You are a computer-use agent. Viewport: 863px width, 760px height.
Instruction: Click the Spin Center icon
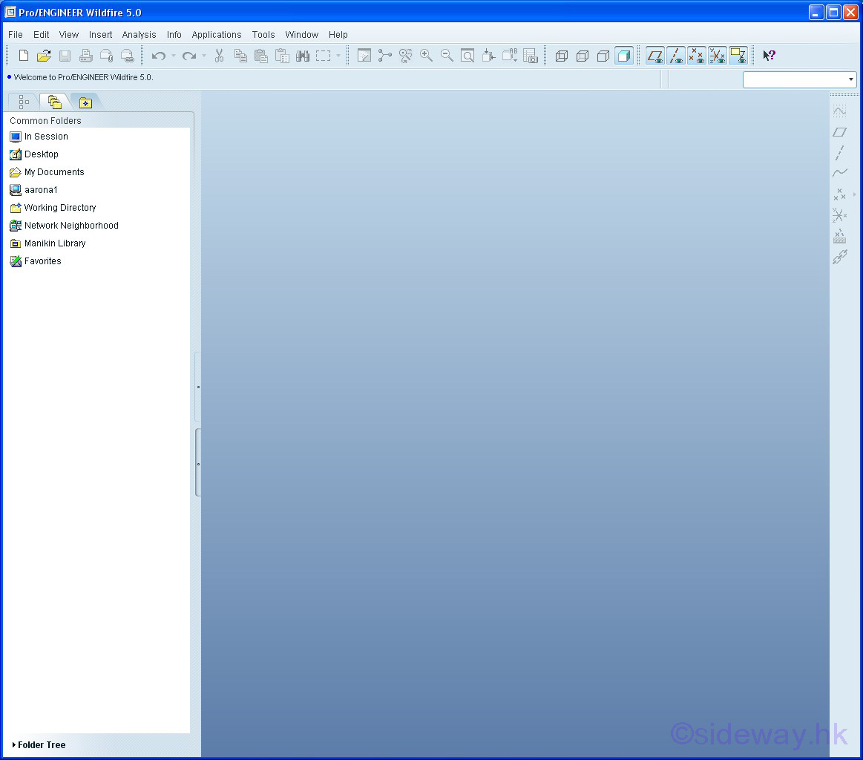click(384, 56)
